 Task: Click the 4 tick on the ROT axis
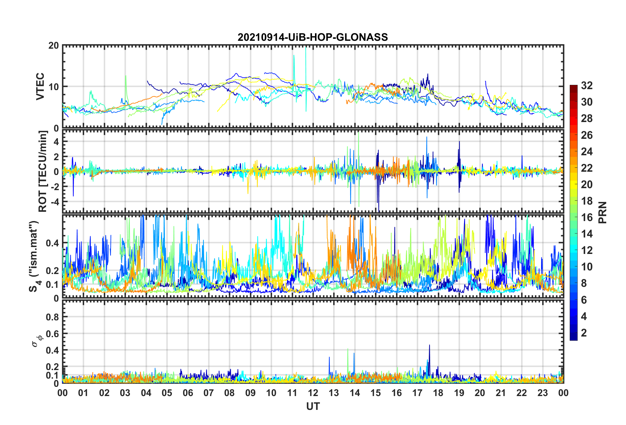pos(56,141)
